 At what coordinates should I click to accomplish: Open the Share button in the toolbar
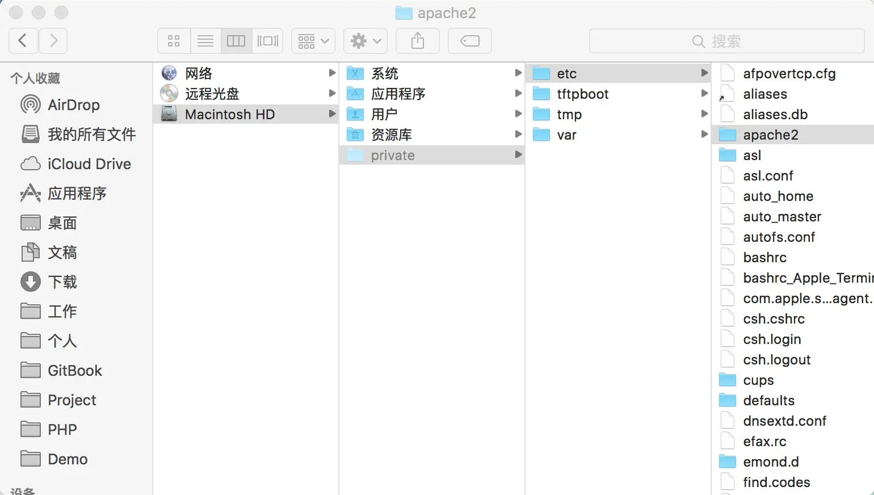(418, 40)
